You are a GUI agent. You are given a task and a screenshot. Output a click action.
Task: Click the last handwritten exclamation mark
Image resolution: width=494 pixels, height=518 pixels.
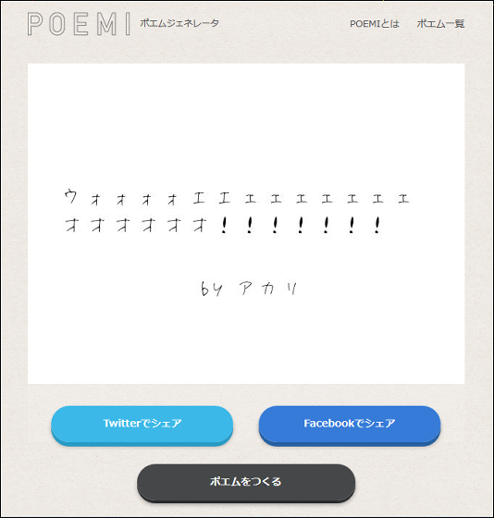click(377, 226)
